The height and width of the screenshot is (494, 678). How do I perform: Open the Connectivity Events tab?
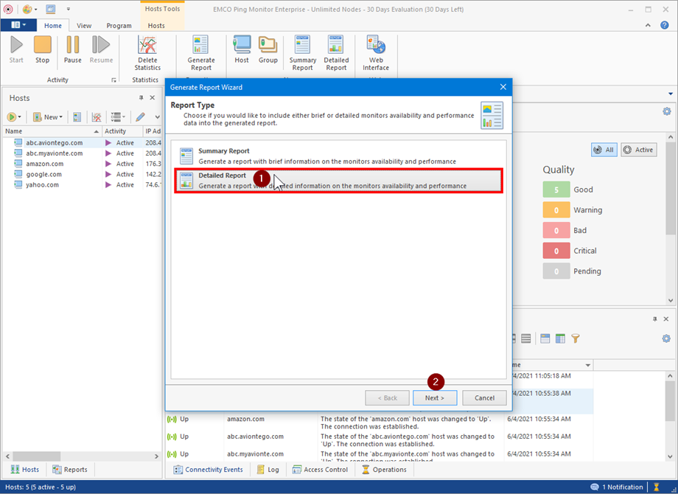coord(209,470)
